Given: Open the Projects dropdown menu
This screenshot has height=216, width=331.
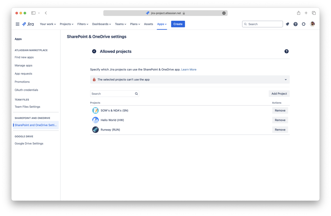Looking at the screenshot, I should (66, 24).
